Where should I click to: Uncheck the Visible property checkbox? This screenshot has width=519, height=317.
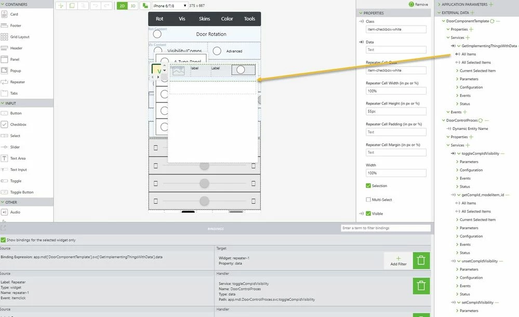point(368,213)
